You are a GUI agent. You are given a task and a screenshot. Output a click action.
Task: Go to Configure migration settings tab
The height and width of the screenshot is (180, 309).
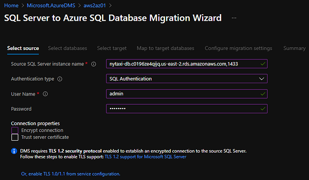pyautogui.click(x=238, y=48)
